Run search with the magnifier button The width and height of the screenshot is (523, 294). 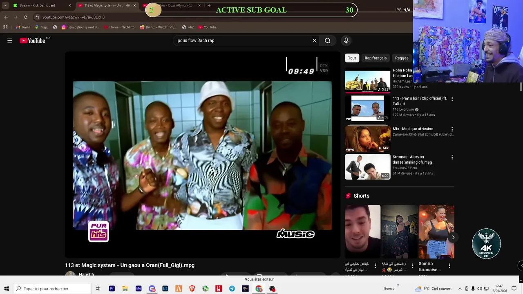tap(328, 40)
